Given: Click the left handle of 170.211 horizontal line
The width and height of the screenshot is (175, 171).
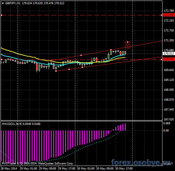Looking at the screenshot, I should coord(1,59).
